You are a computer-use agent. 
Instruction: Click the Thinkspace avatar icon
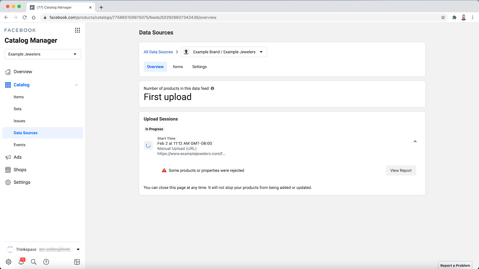point(10,249)
